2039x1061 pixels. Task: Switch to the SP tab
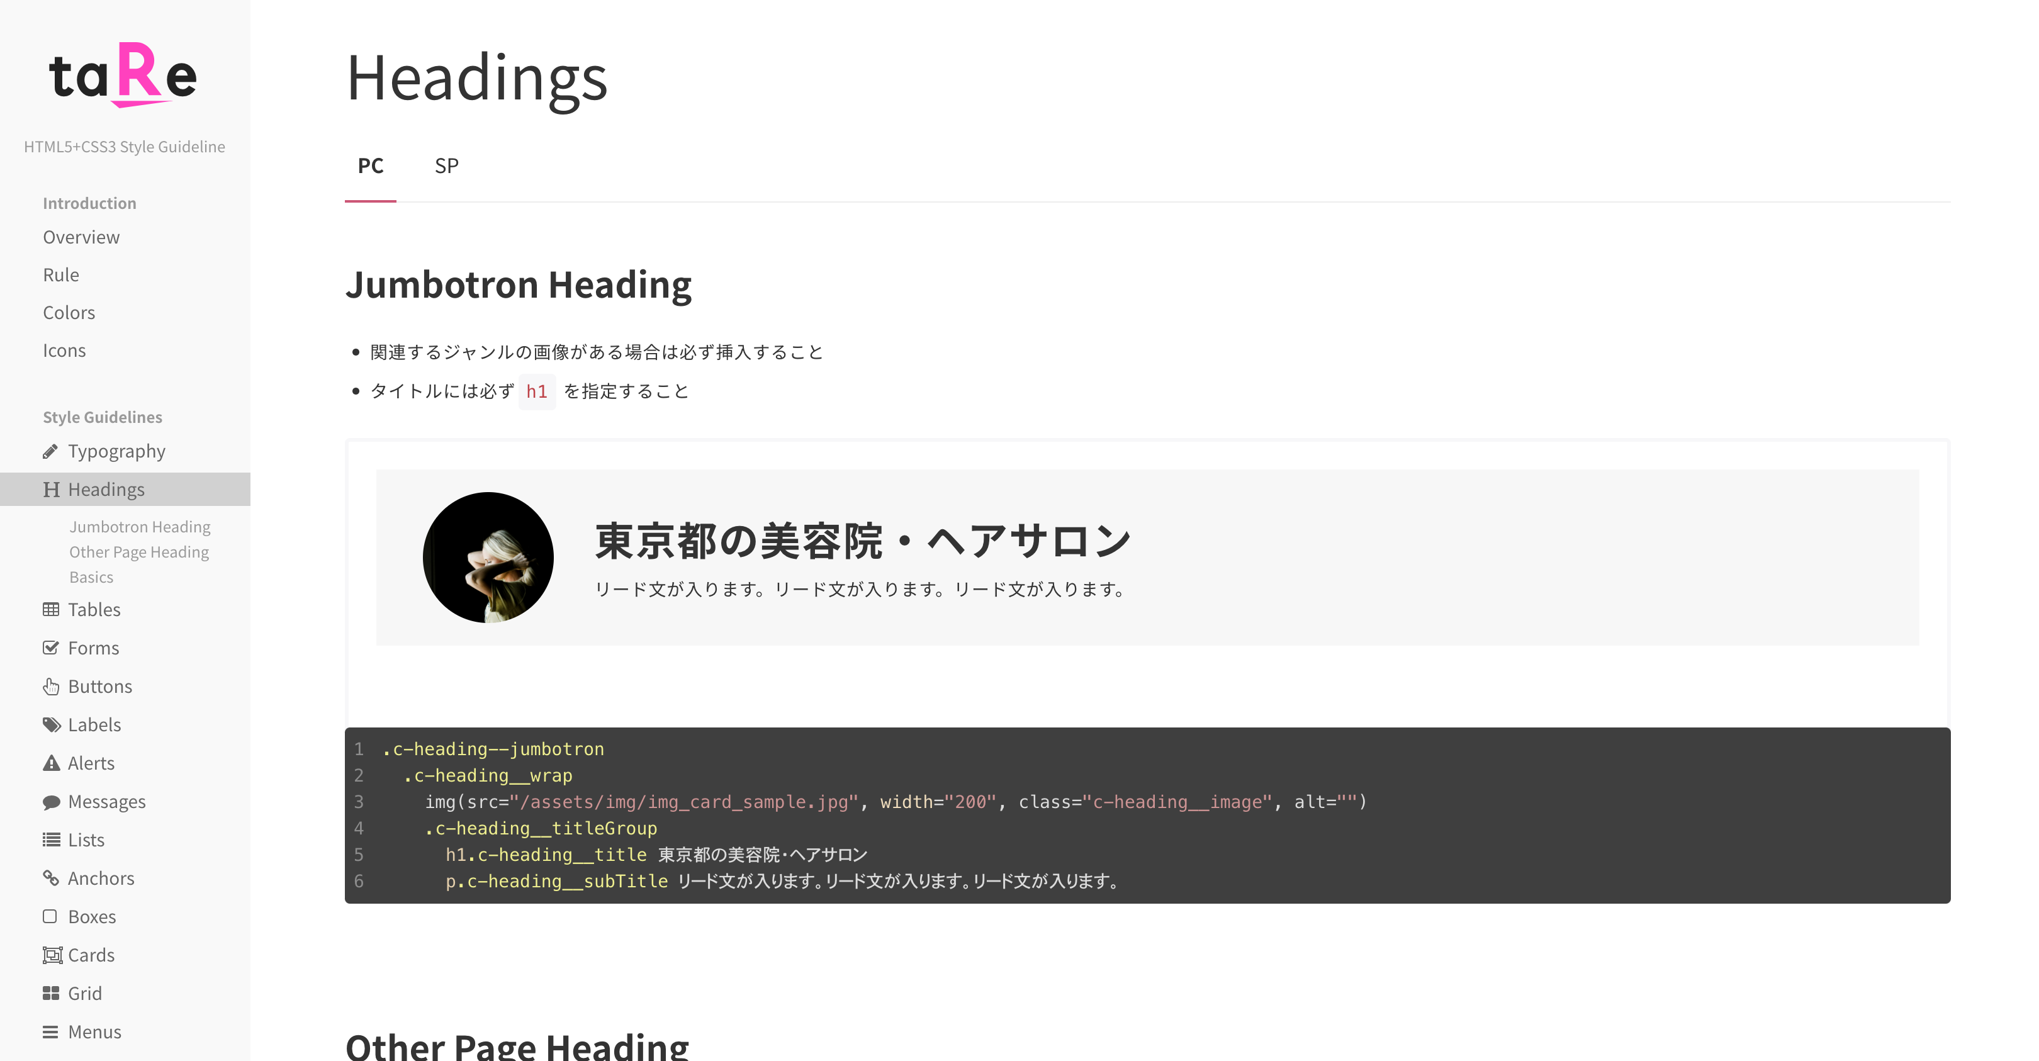click(x=446, y=166)
